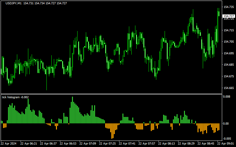This screenshot has width=236, height=147.
Task: Click the tallest green histogram bar
Action: pos(72,110)
